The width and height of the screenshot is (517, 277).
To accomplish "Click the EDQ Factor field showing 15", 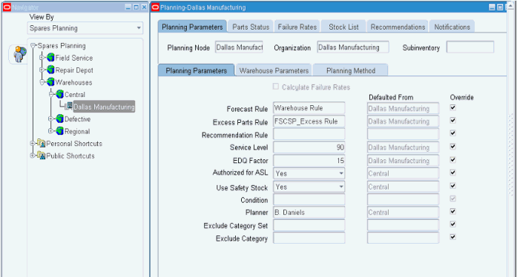I will [309, 161].
